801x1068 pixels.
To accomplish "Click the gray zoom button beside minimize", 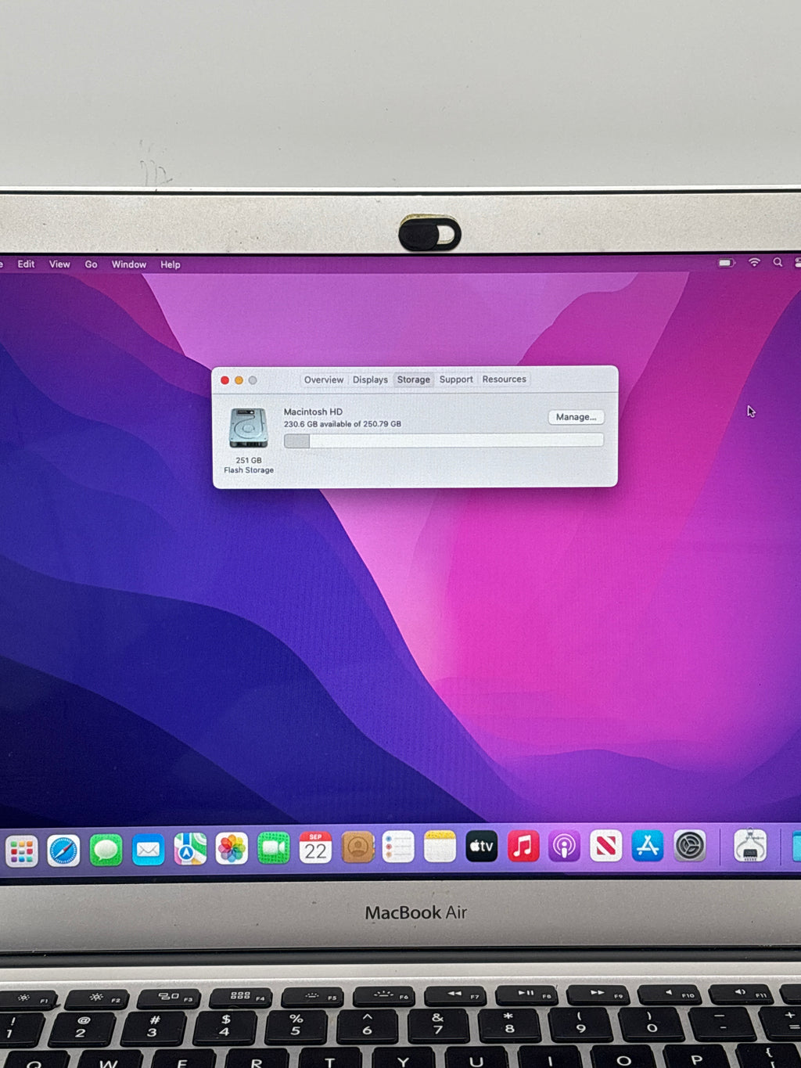I will click(x=253, y=380).
